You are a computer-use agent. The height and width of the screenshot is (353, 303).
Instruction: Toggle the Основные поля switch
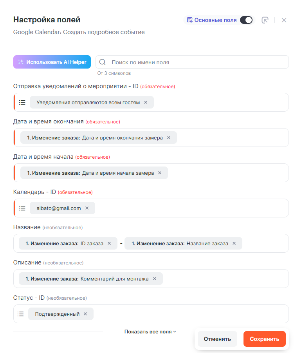246,20
